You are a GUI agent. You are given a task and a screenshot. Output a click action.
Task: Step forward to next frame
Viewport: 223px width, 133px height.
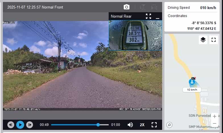coord(30,125)
